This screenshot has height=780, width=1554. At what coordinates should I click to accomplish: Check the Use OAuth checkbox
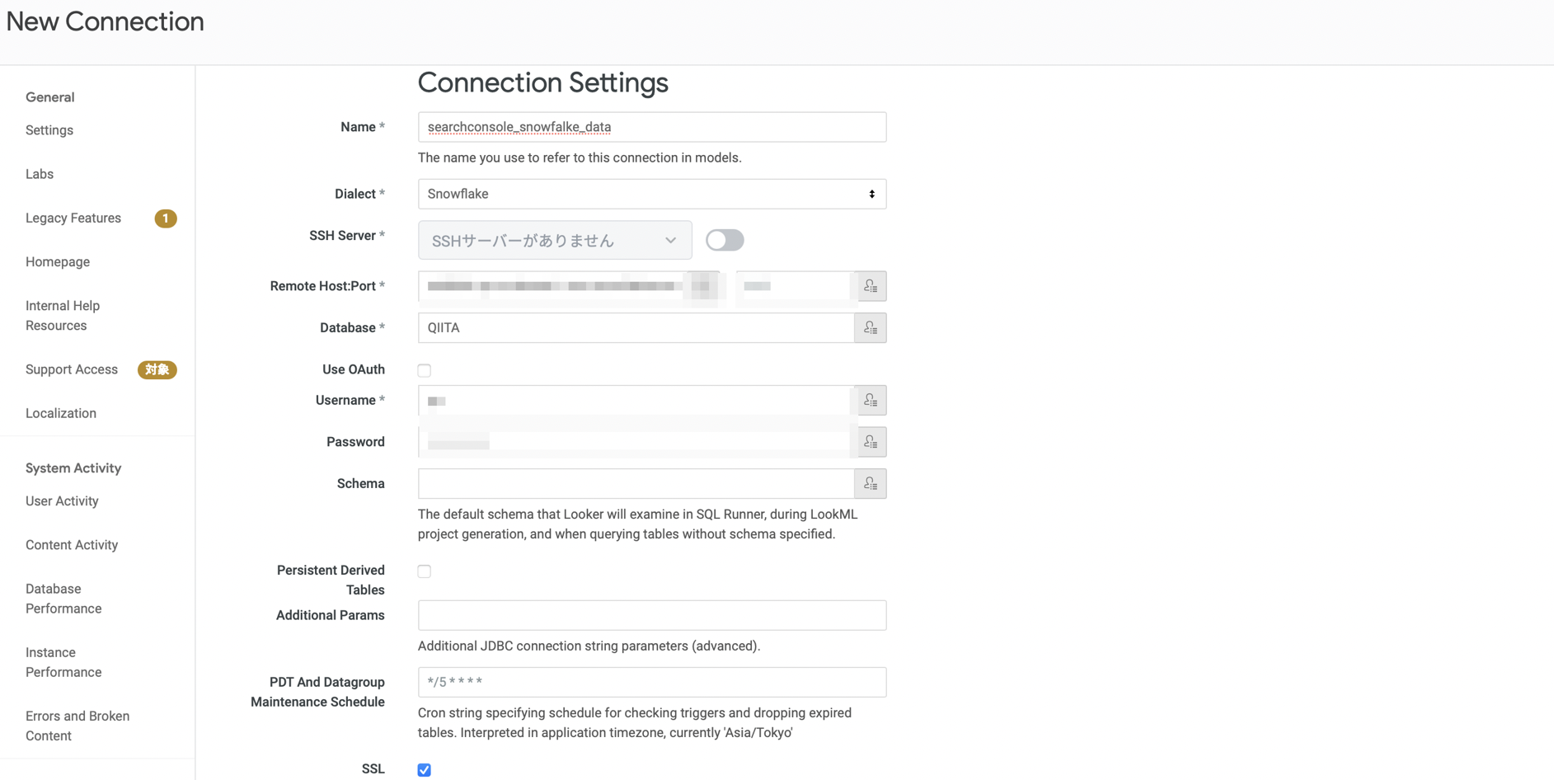tap(424, 370)
